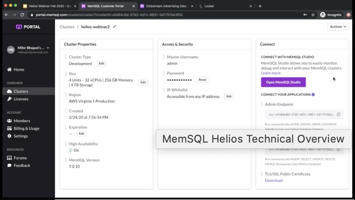Click the Settings gear icon
This screenshot has height=200, width=355.
pos(9,136)
